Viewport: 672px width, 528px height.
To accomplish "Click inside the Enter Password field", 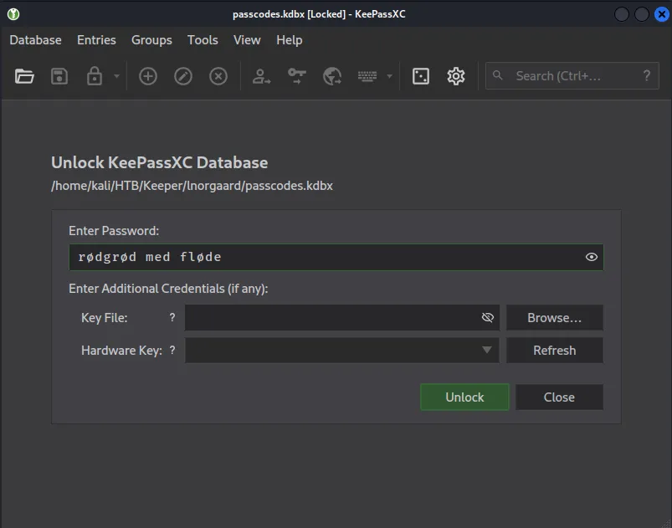I will 336,257.
